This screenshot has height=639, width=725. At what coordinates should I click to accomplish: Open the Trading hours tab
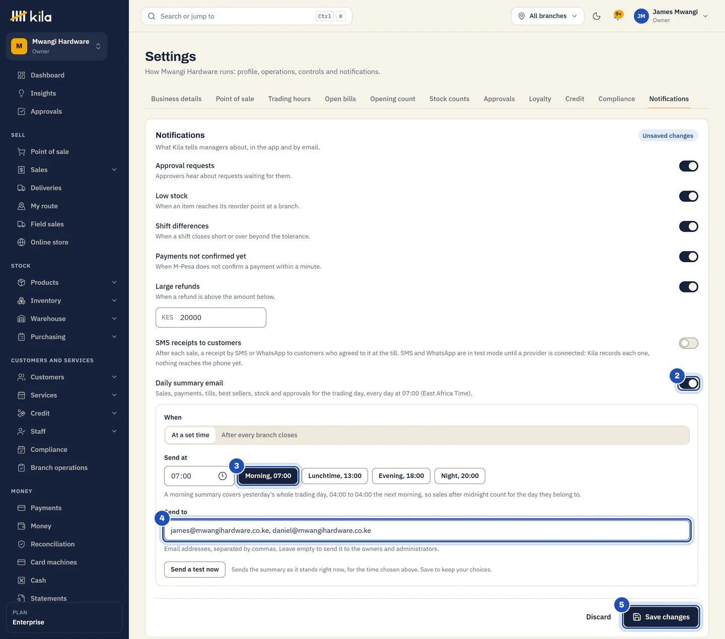(289, 99)
